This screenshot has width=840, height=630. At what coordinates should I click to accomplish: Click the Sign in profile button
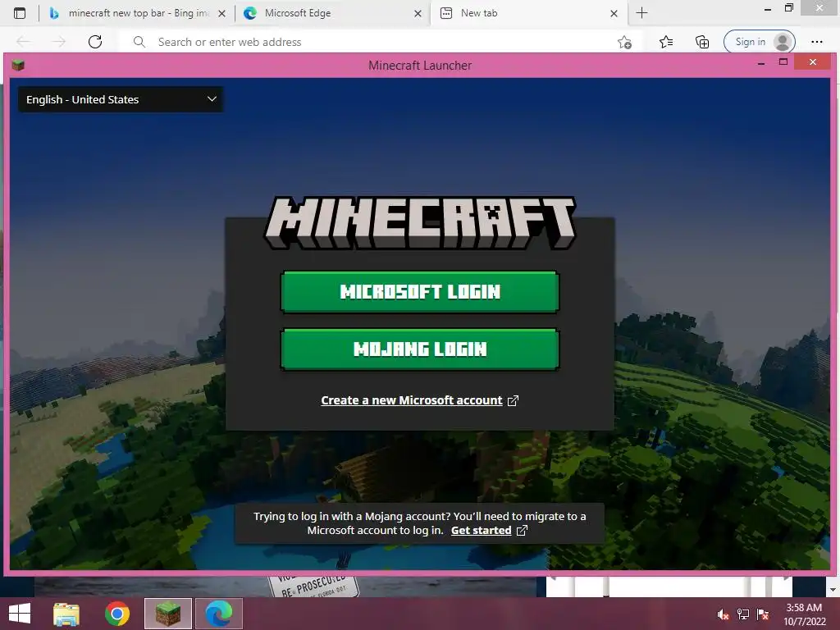pyautogui.click(x=759, y=42)
